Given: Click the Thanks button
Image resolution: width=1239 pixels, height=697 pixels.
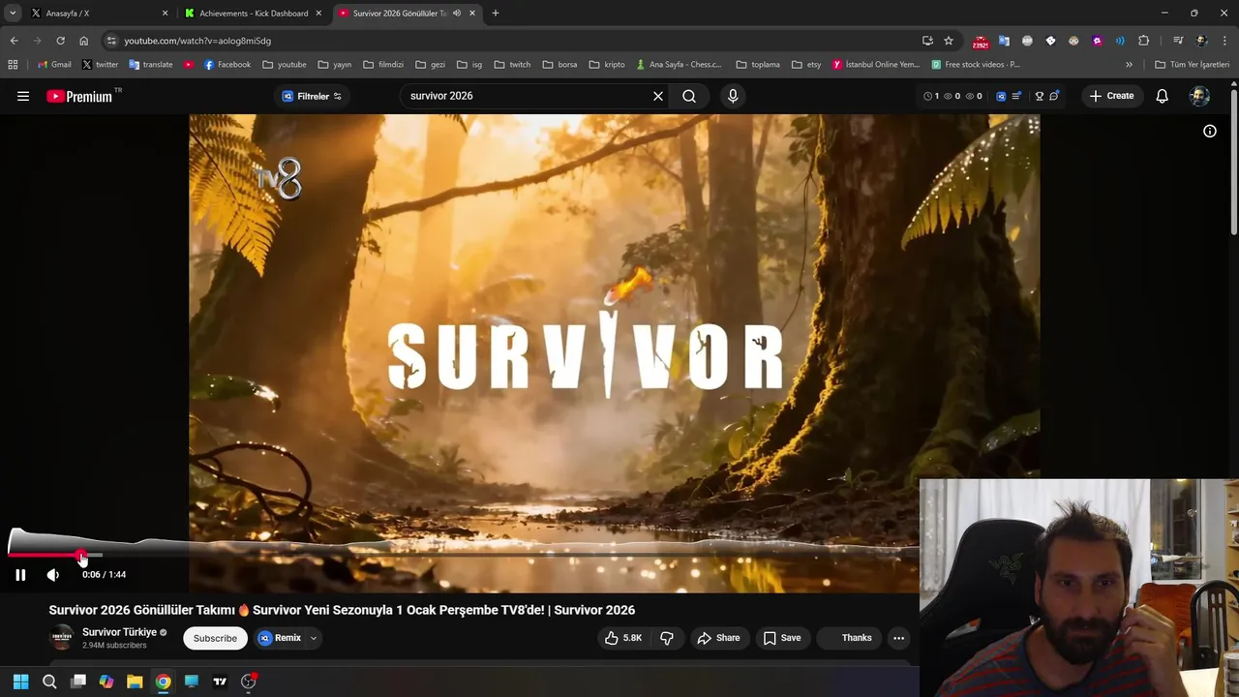Looking at the screenshot, I should click(x=848, y=638).
